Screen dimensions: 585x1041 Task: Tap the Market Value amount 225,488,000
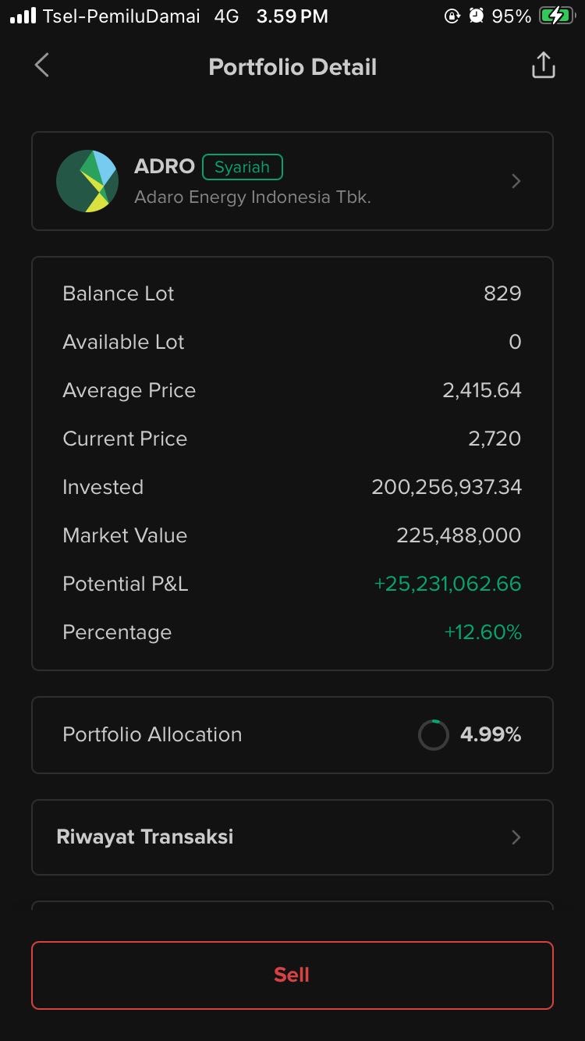coord(459,535)
